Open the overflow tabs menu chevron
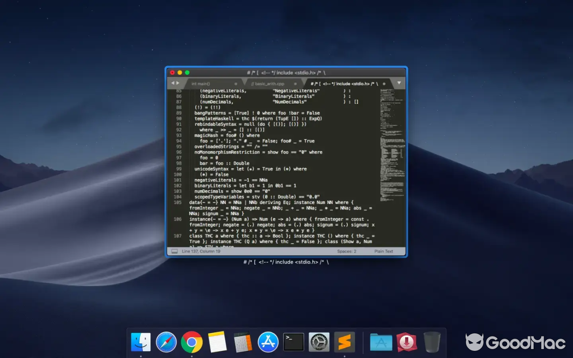Viewport: 573px width, 358px height. (x=399, y=83)
